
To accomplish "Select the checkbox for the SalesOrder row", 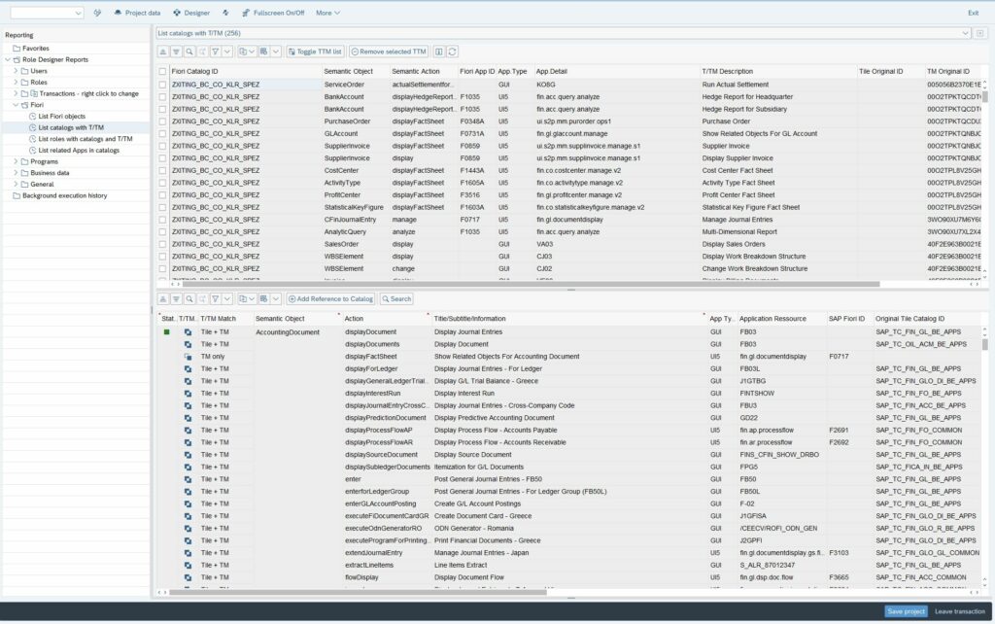I will coord(163,244).
